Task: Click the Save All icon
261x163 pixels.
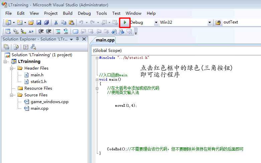Action: 46,22
